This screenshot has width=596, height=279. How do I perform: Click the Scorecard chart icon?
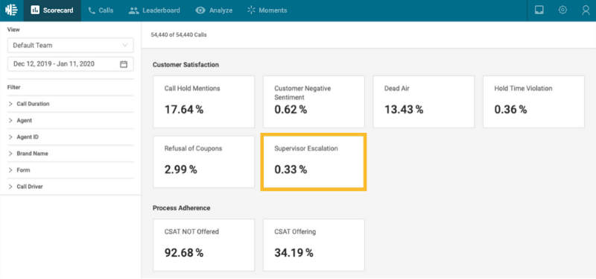tap(35, 10)
